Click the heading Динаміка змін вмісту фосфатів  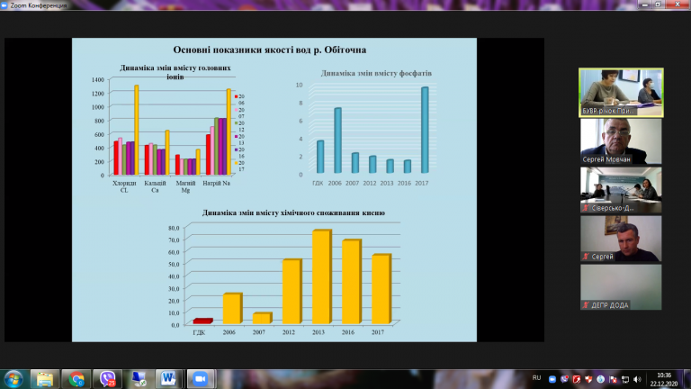pyautogui.click(x=376, y=73)
